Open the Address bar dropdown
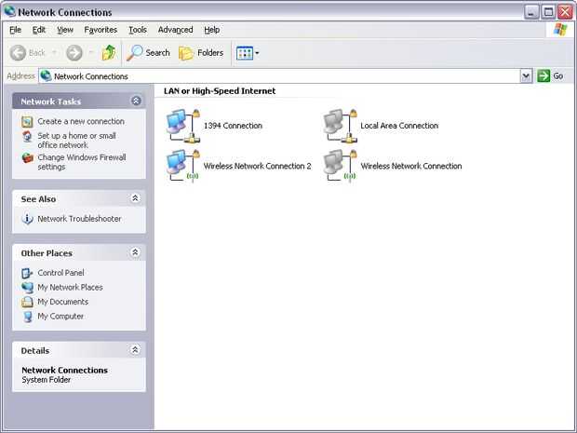Image resolution: width=577 pixels, height=433 pixels. (x=526, y=76)
